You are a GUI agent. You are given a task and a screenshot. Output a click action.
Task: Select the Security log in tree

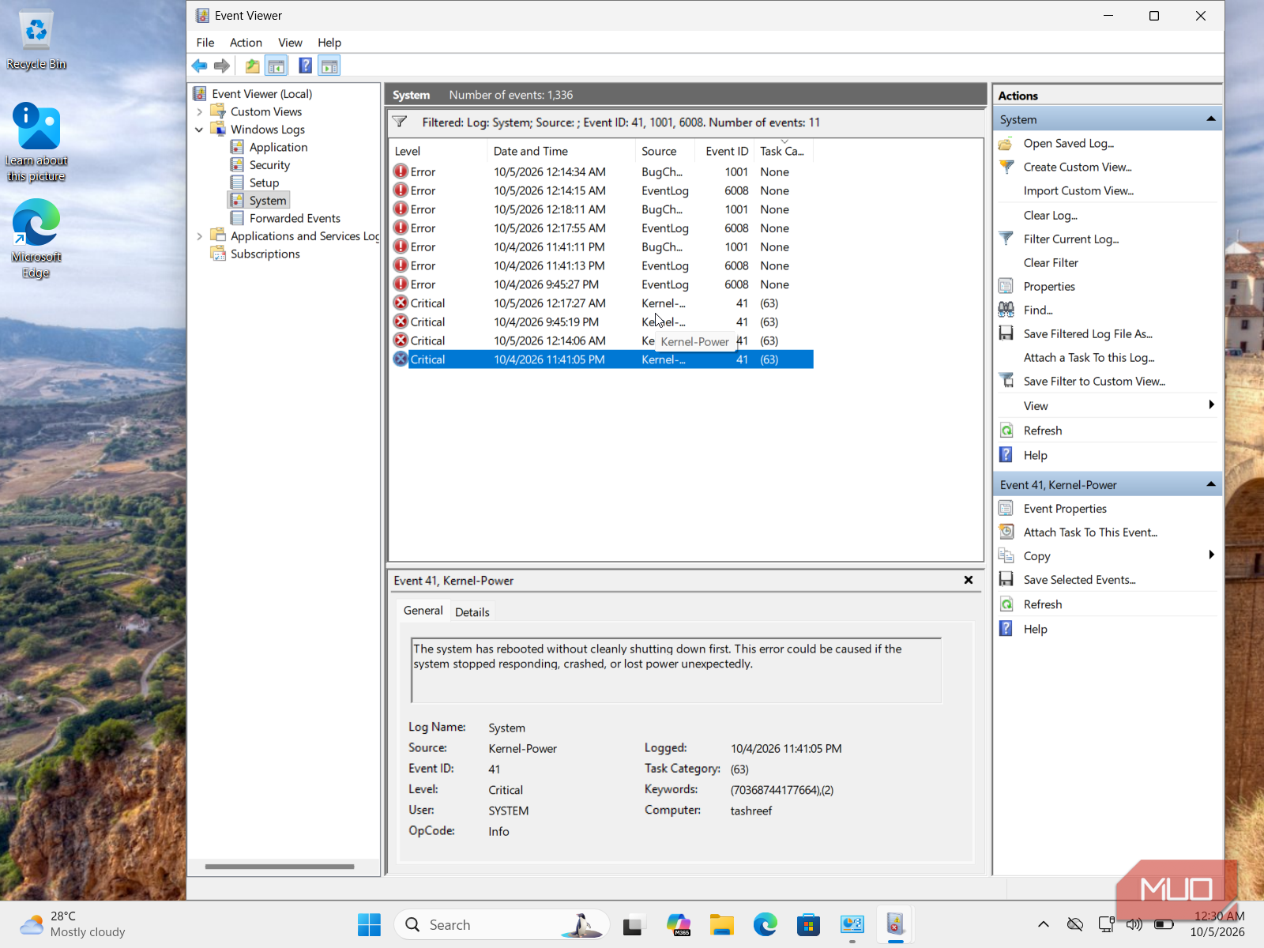tap(269, 165)
